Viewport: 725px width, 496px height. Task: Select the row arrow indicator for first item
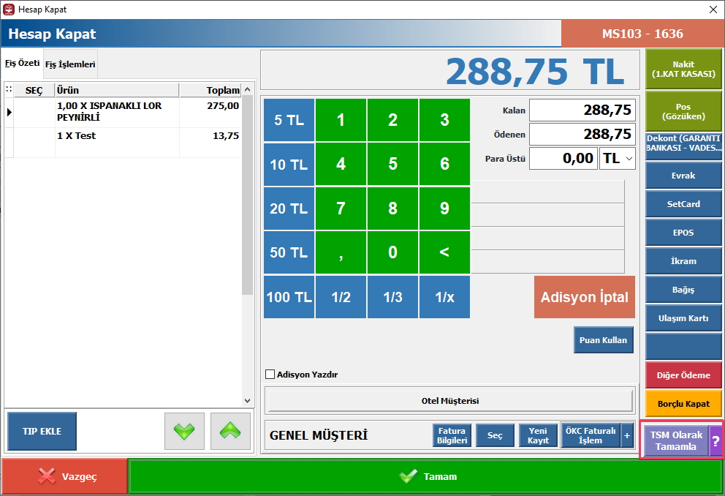10,112
